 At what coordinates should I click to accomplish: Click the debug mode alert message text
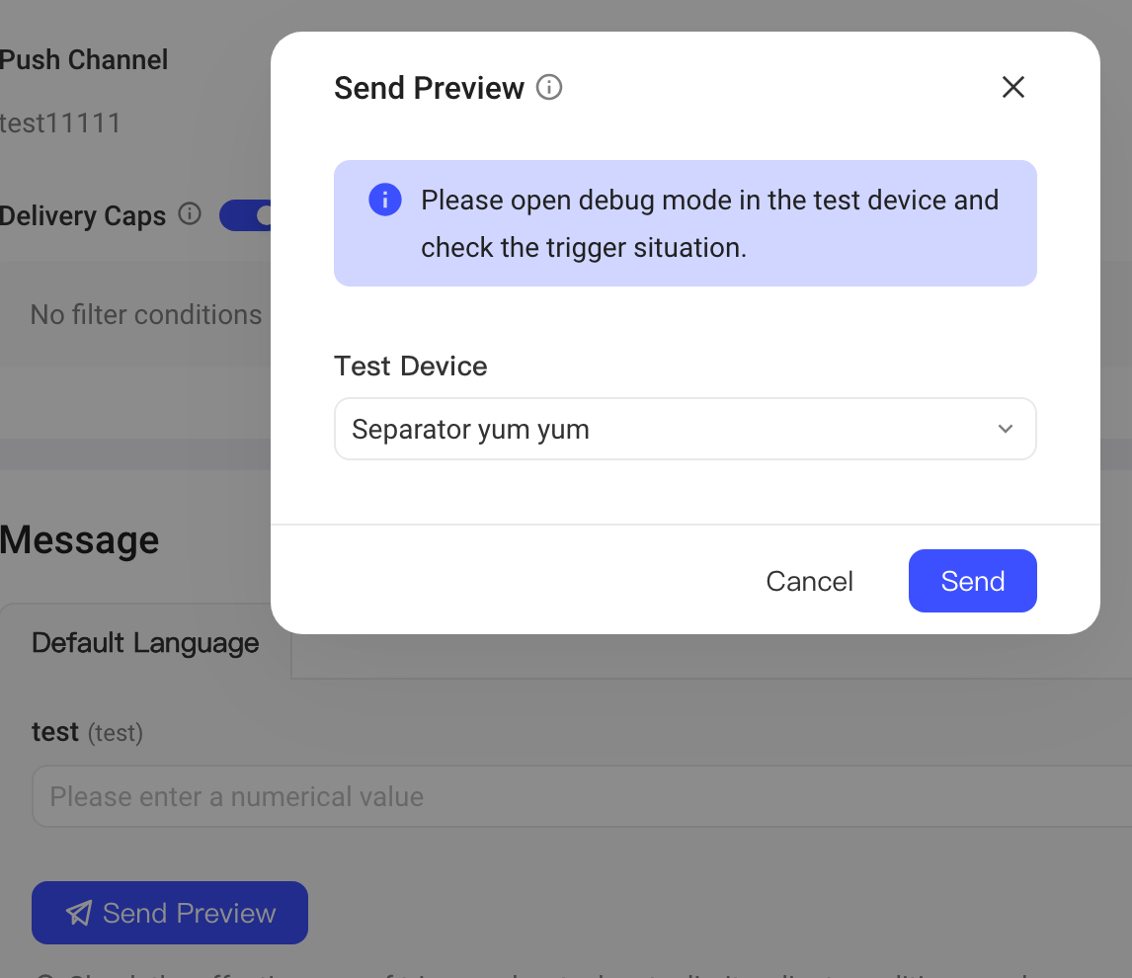click(x=709, y=223)
